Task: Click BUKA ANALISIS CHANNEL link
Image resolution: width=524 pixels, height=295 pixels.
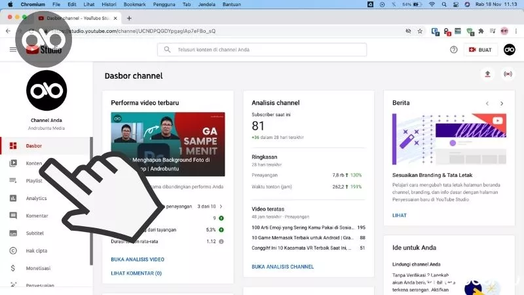Action: click(283, 267)
